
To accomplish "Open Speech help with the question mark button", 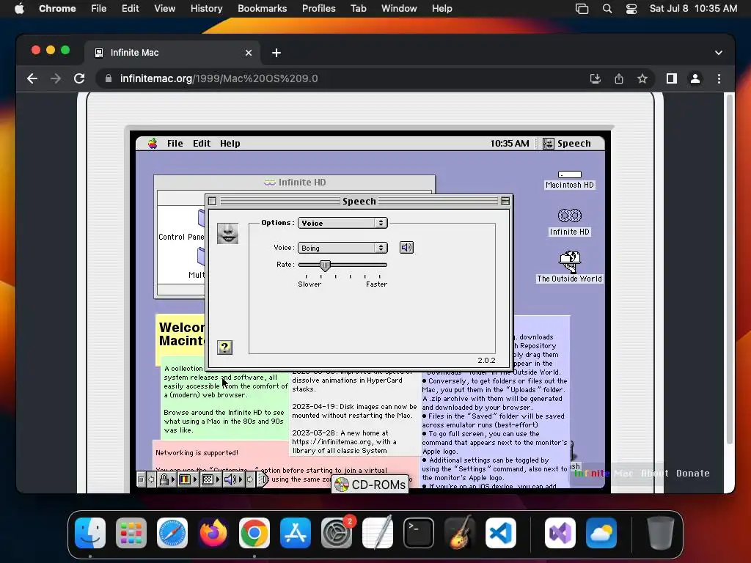I will tap(224, 347).
